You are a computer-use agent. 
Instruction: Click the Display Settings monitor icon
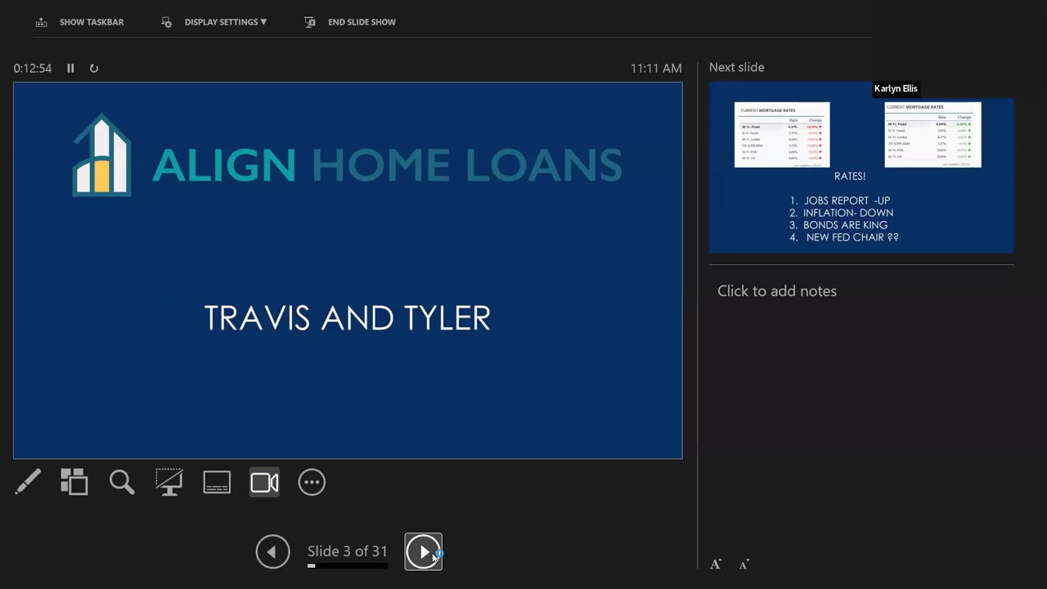pyautogui.click(x=167, y=22)
